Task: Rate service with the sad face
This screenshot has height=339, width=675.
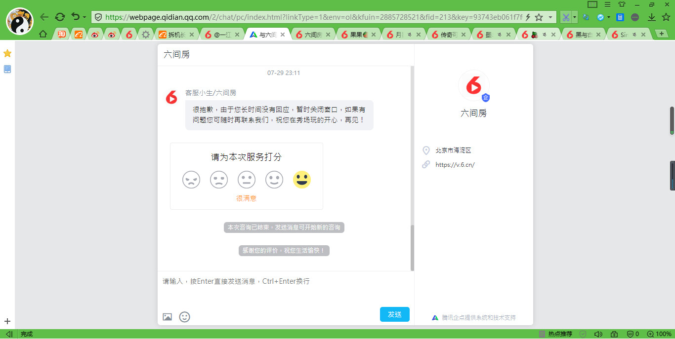Action: coord(219,180)
